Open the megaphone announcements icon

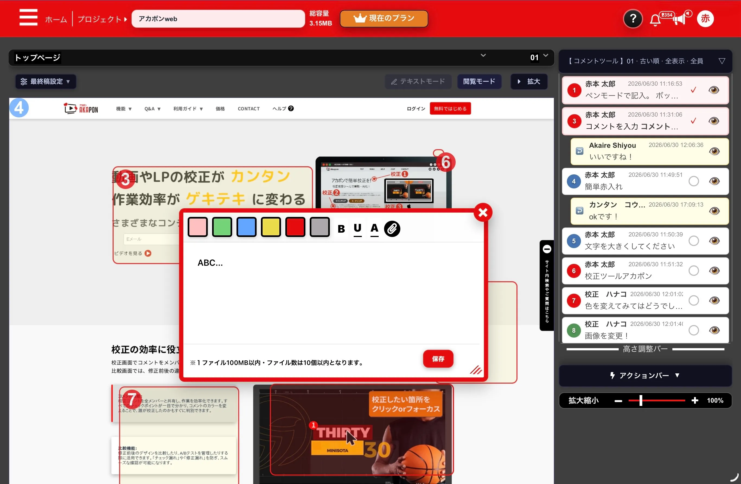tap(680, 19)
